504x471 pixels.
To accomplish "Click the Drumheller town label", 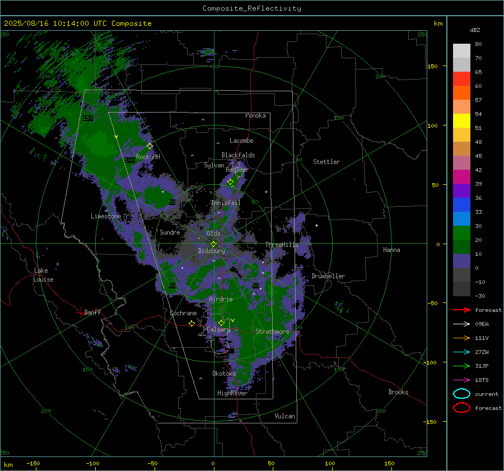I will [x=328, y=276].
